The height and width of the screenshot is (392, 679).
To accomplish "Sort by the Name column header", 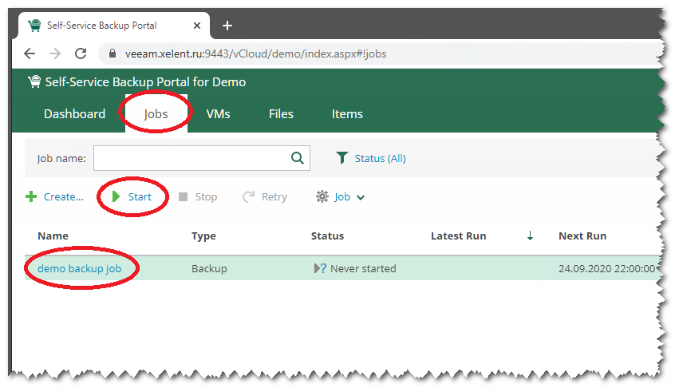I will coord(53,236).
